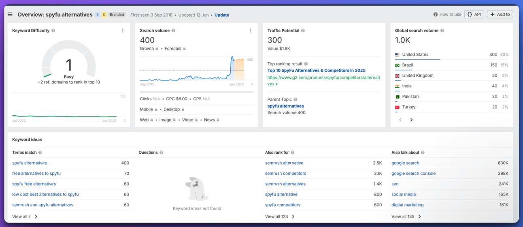Click the Add to button
Image resolution: width=523 pixels, height=227 pixels.
tap(500, 15)
